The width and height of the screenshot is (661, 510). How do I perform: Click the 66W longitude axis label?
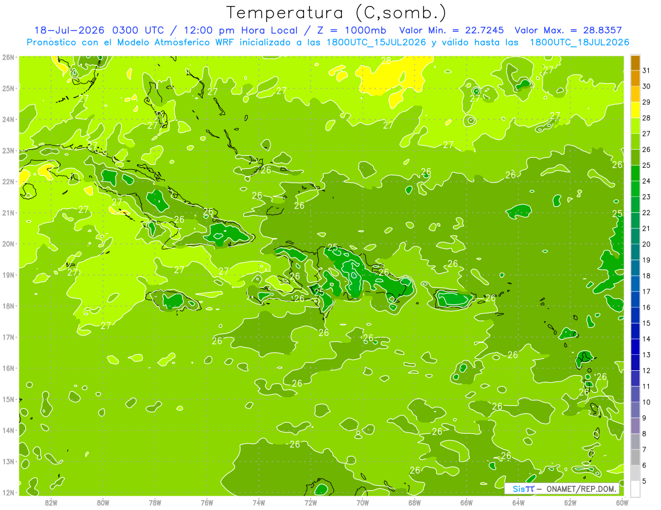tap(467, 502)
